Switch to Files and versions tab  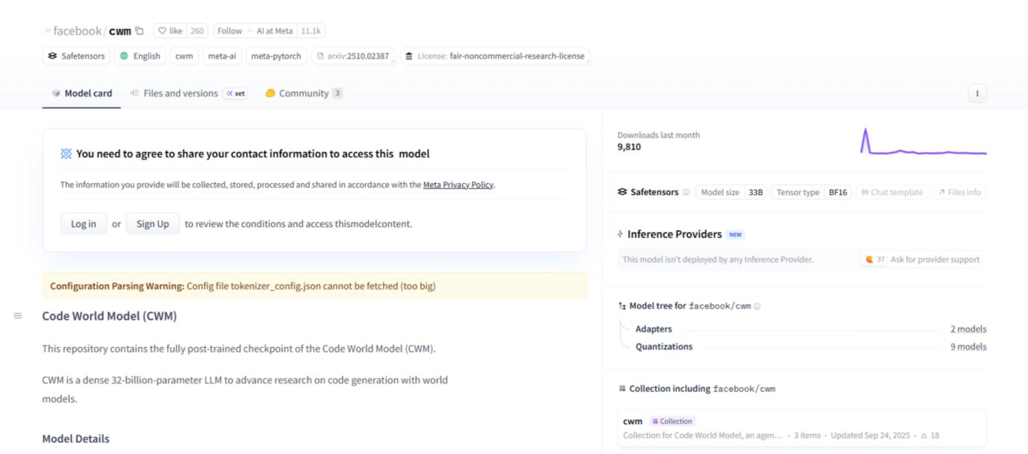tap(180, 93)
